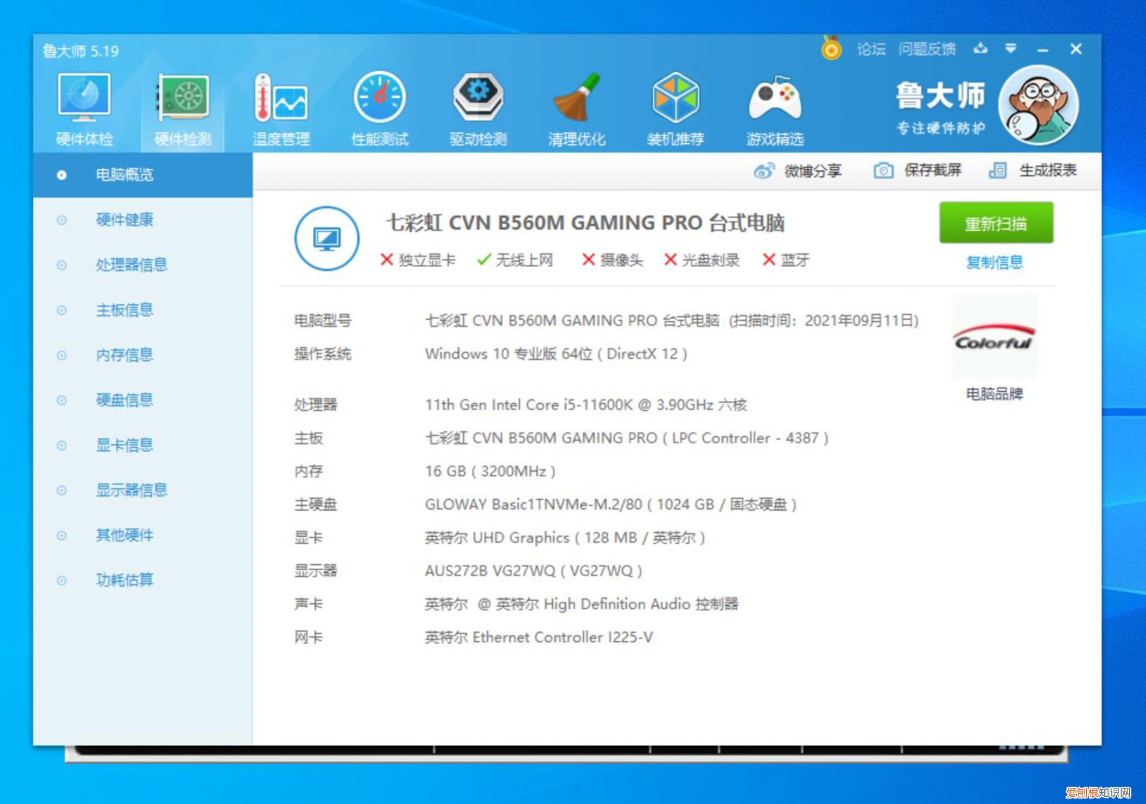This screenshot has height=804, width=1146.
Task: Click 问题反馈 feedback link
Action: 927,49
